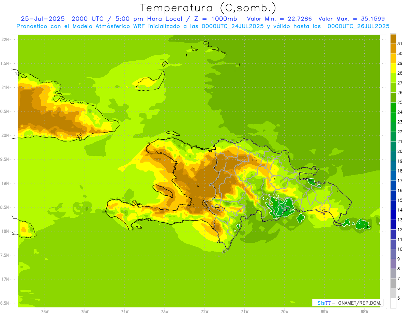The height and width of the screenshot is (316, 409).
Task: Click the legend value label "10"
Action: point(400,249)
